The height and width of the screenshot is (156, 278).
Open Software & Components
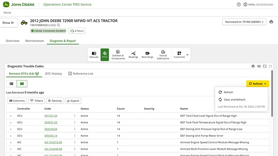pyautogui.click(x=118, y=55)
